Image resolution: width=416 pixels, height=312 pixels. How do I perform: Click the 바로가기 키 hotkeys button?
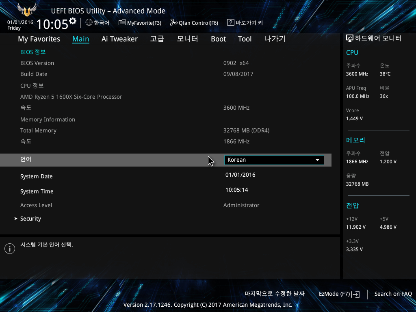(x=245, y=23)
